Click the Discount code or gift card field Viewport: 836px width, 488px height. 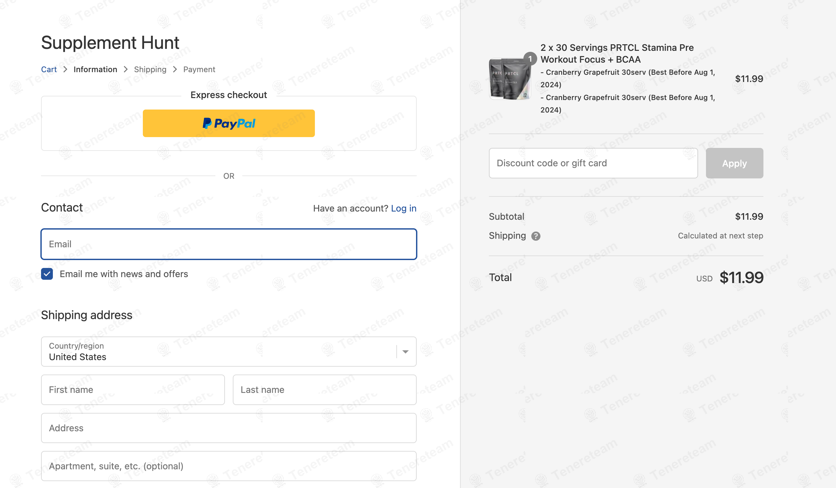point(593,163)
